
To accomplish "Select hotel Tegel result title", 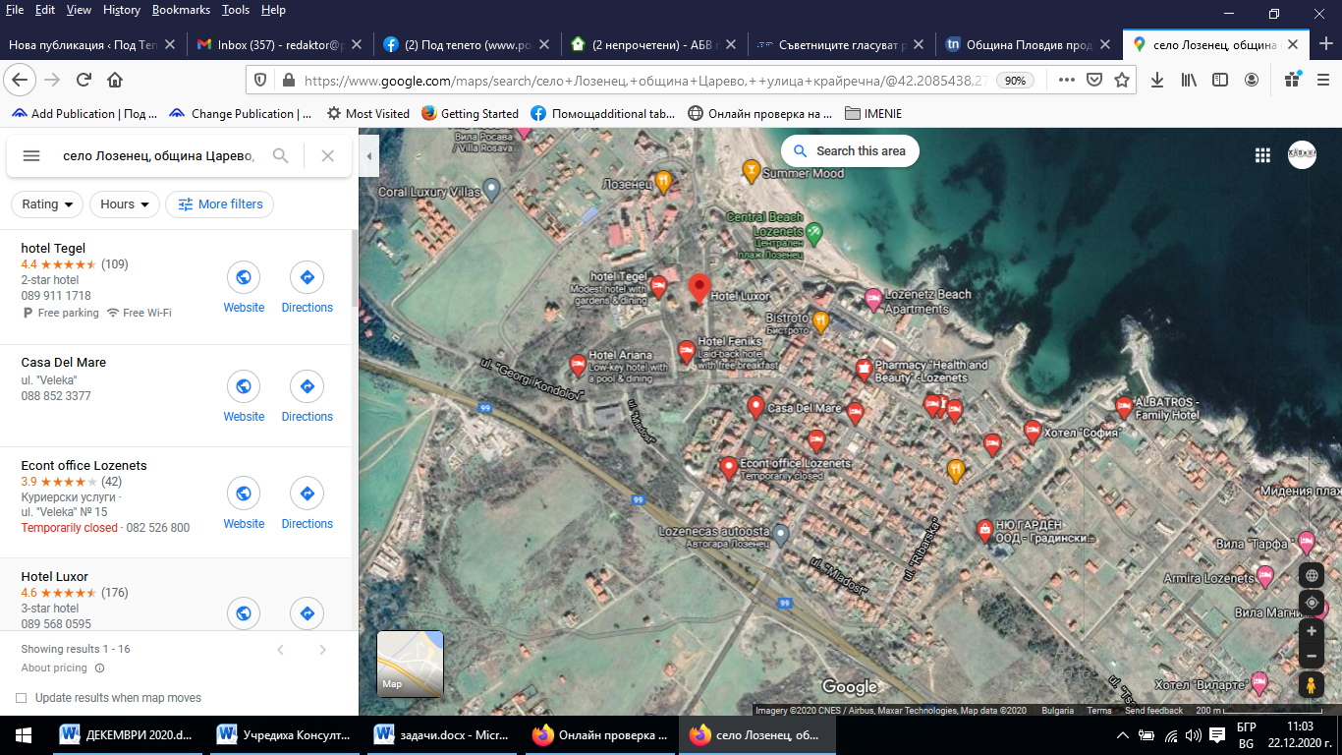I will pos(53,249).
